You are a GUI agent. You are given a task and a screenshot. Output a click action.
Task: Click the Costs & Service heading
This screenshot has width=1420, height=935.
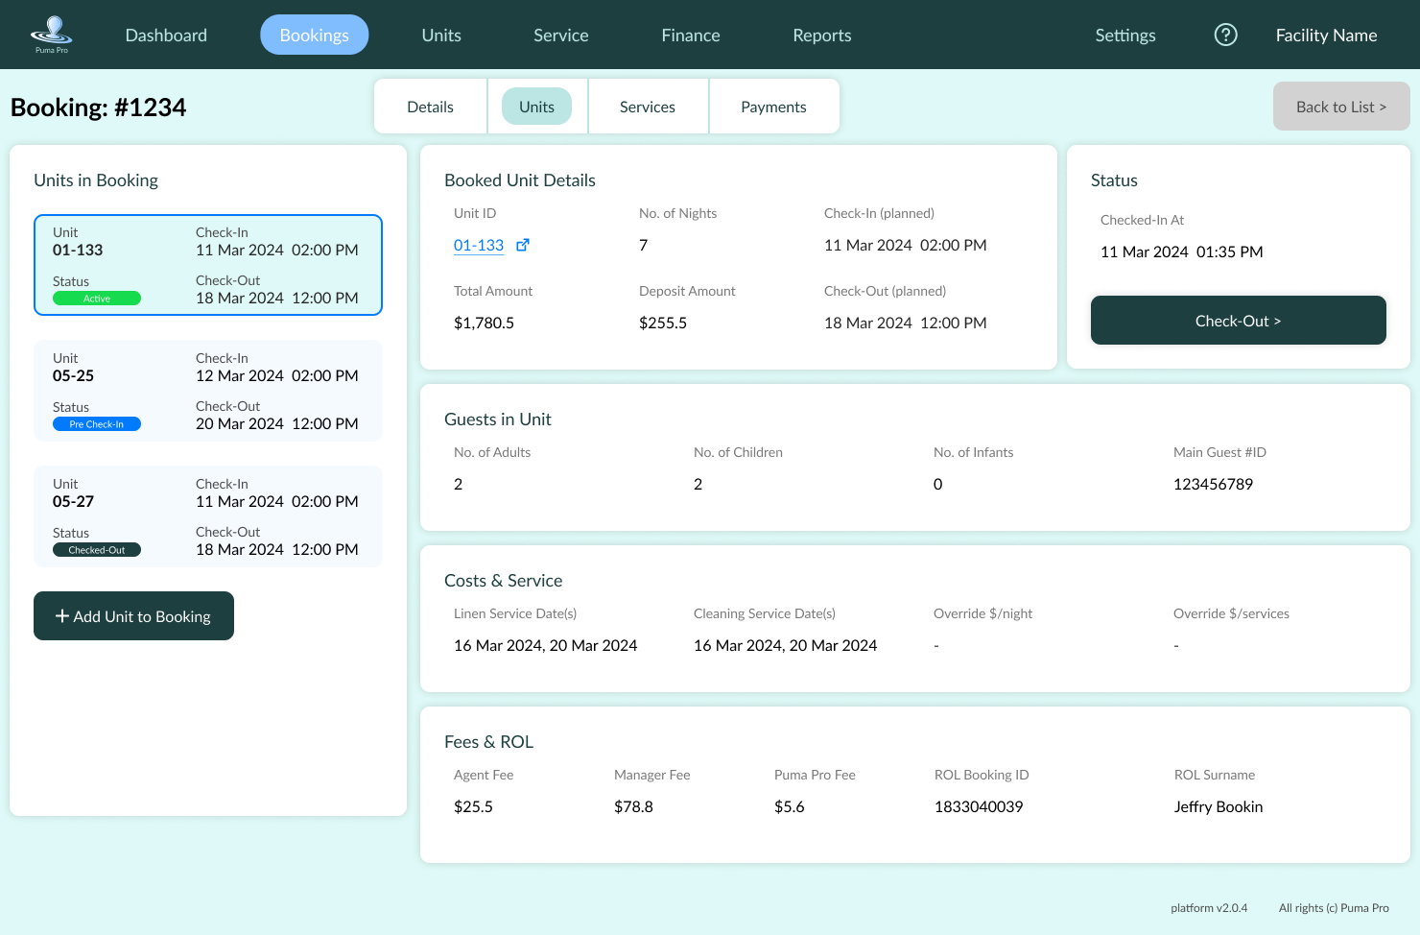click(504, 581)
